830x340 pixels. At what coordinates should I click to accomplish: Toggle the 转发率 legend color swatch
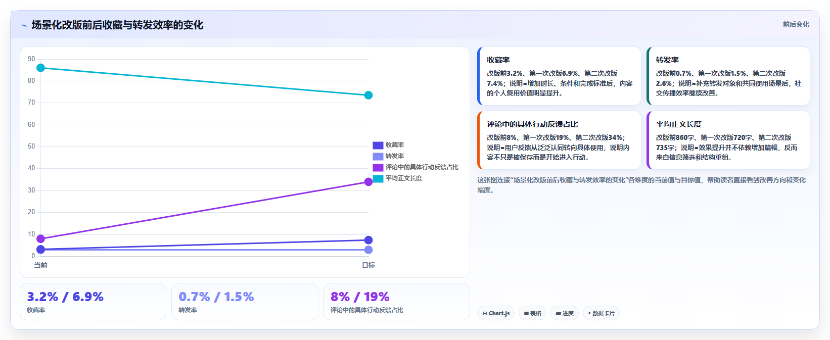[378, 156]
